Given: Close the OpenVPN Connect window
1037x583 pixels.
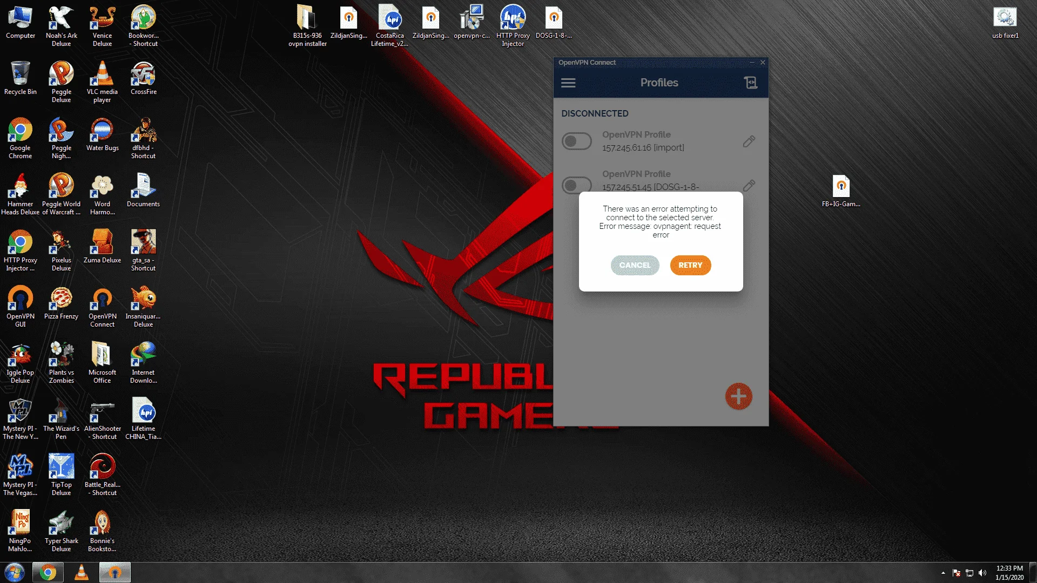Looking at the screenshot, I should pyautogui.click(x=763, y=63).
